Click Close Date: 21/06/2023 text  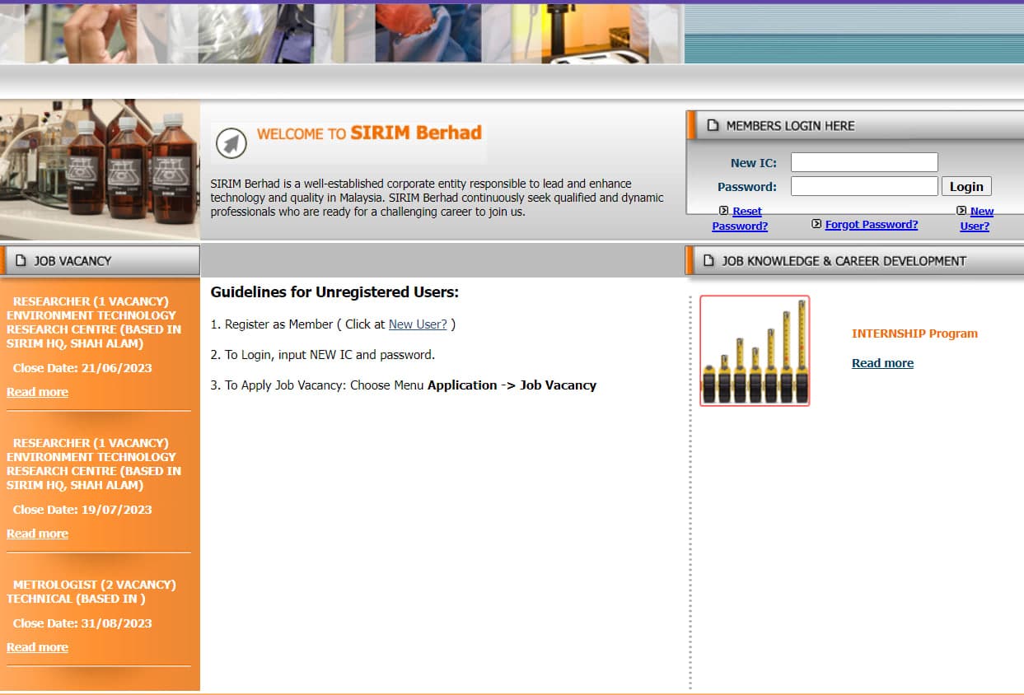pyautogui.click(x=82, y=368)
